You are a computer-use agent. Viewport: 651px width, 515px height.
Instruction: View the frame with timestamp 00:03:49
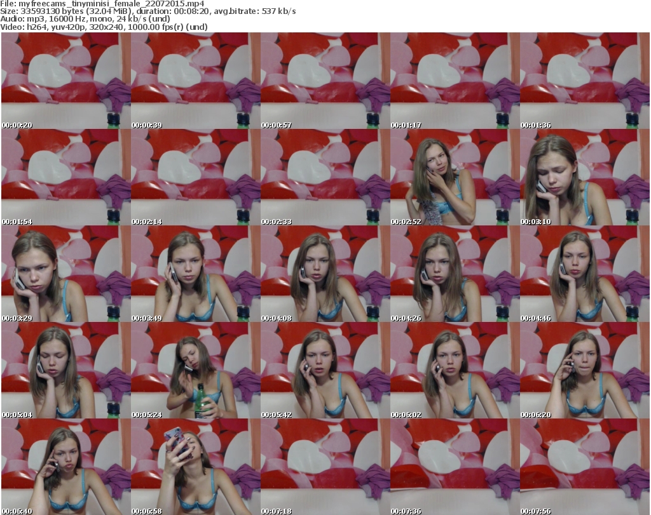(196, 274)
